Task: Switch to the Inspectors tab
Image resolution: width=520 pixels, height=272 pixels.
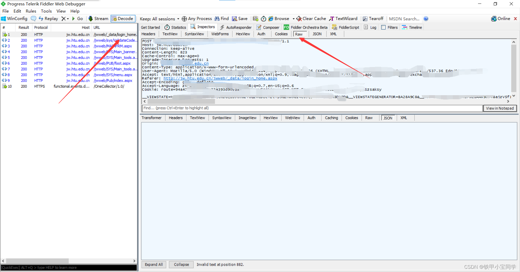Action: (203, 27)
